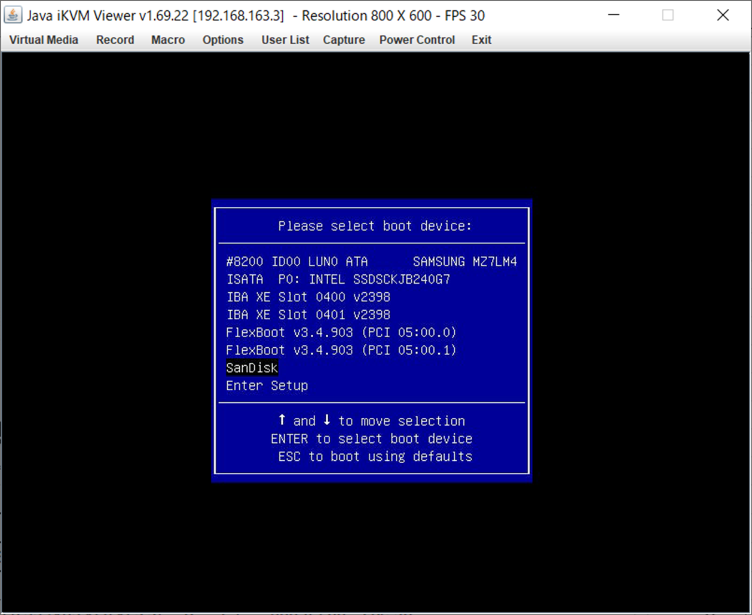Select FlexBoot v3.4.903 PCI 05:00.0 entry
Viewport: 752px width, 615px height.
click(341, 332)
